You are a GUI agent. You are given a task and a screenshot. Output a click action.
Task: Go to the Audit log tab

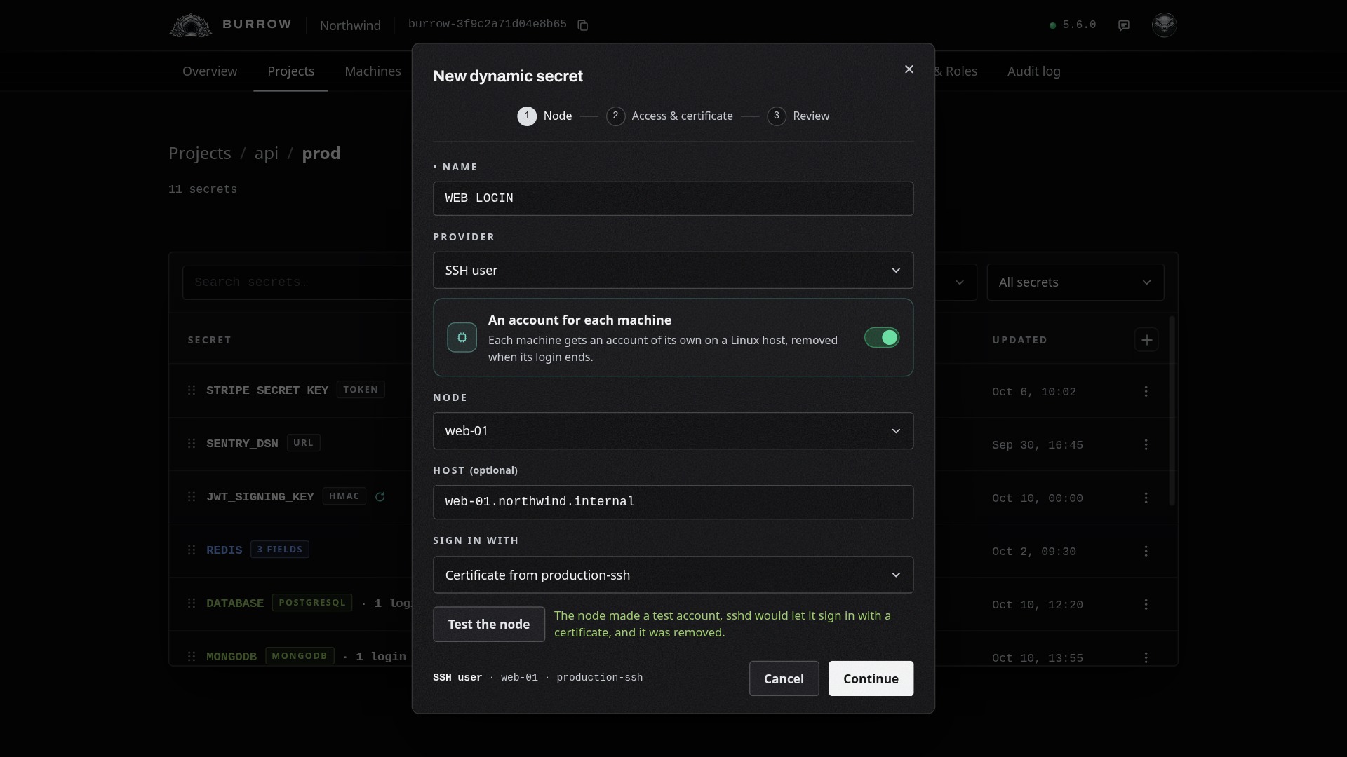(1034, 71)
